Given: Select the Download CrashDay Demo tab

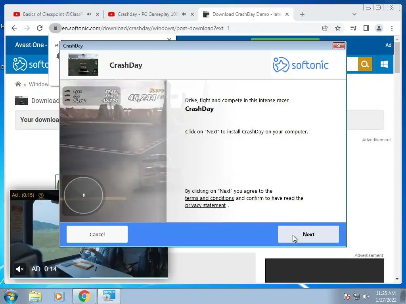Looking at the screenshot, I should coord(247,14).
